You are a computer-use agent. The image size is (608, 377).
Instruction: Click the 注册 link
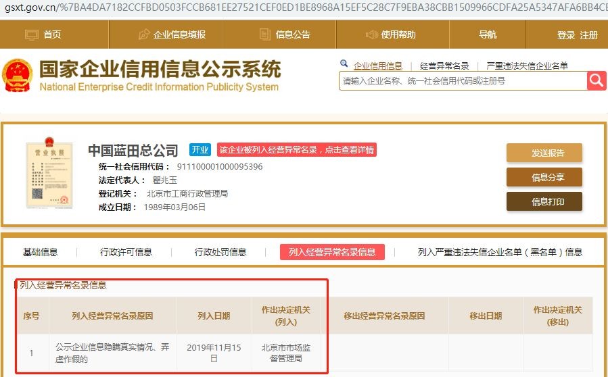point(589,35)
